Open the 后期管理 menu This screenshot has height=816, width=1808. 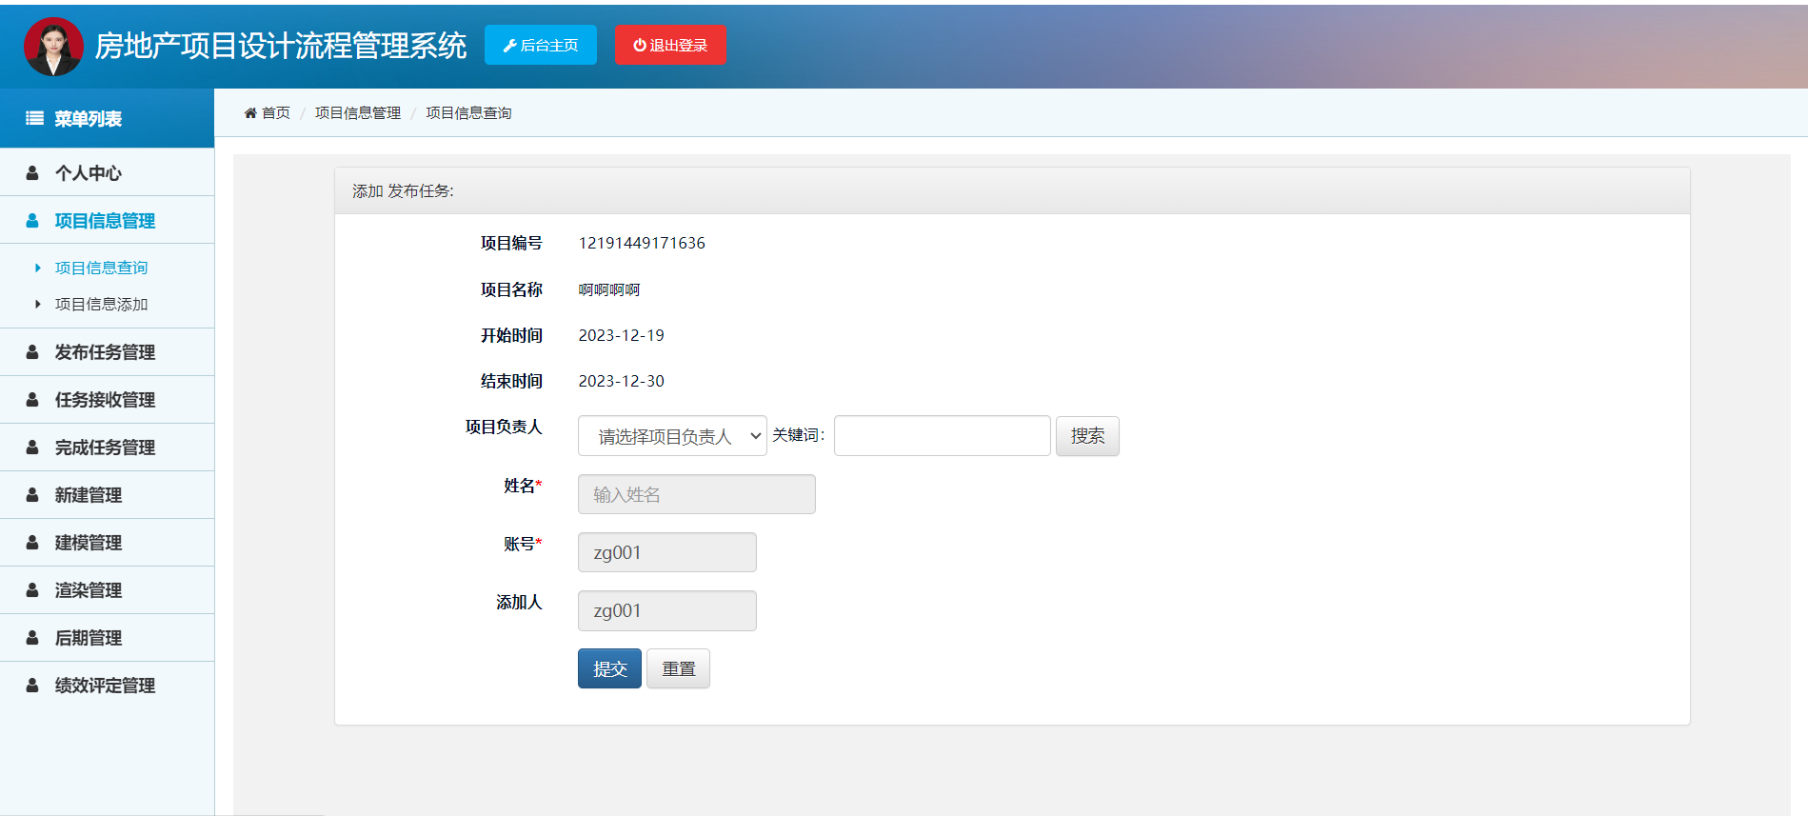[107, 637]
